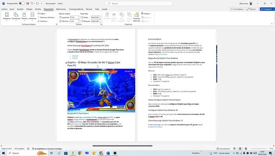Follow the Android download link

(75, 56)
